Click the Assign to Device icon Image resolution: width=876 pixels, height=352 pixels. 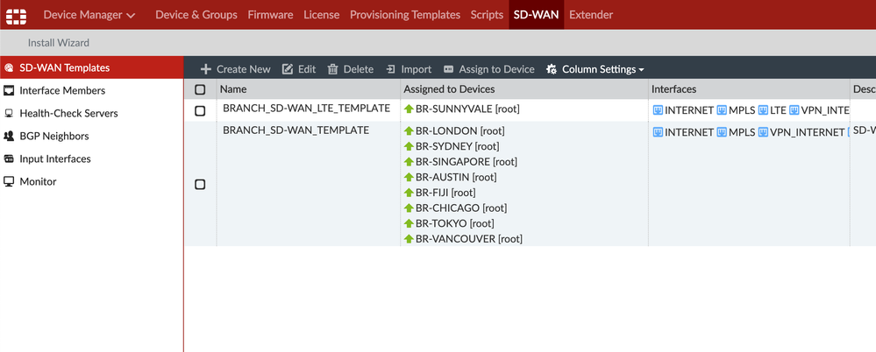point(449,69)
